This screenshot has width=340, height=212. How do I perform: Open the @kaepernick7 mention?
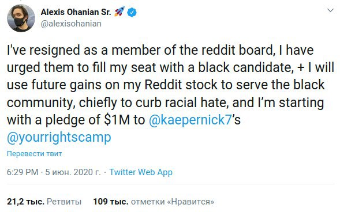(x=190, y=120)
